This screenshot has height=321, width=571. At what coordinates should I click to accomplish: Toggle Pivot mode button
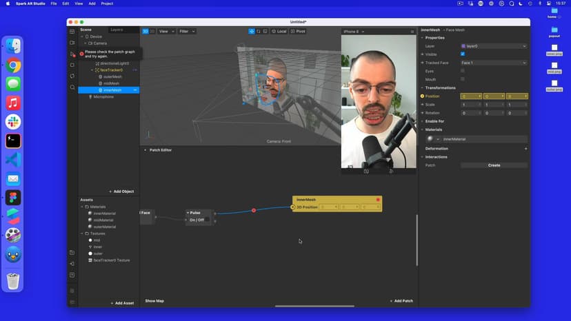click(298, 31)
